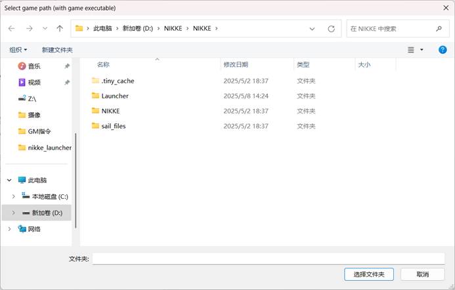
Task: Sort by 修改日期 column header
Action: click(x=236, y=65)
